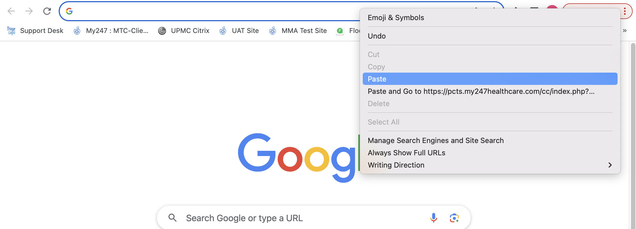Click the voice search microphone icon
The image size is (636, 229).
pos(433,218)
